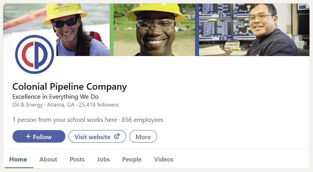Click the 856 employees link

(143, 120)
